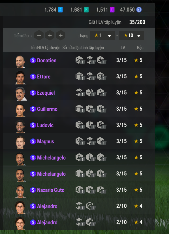Add third training trait filter slot
Screen dimensions: 169x234
click(x=61, y=35)
